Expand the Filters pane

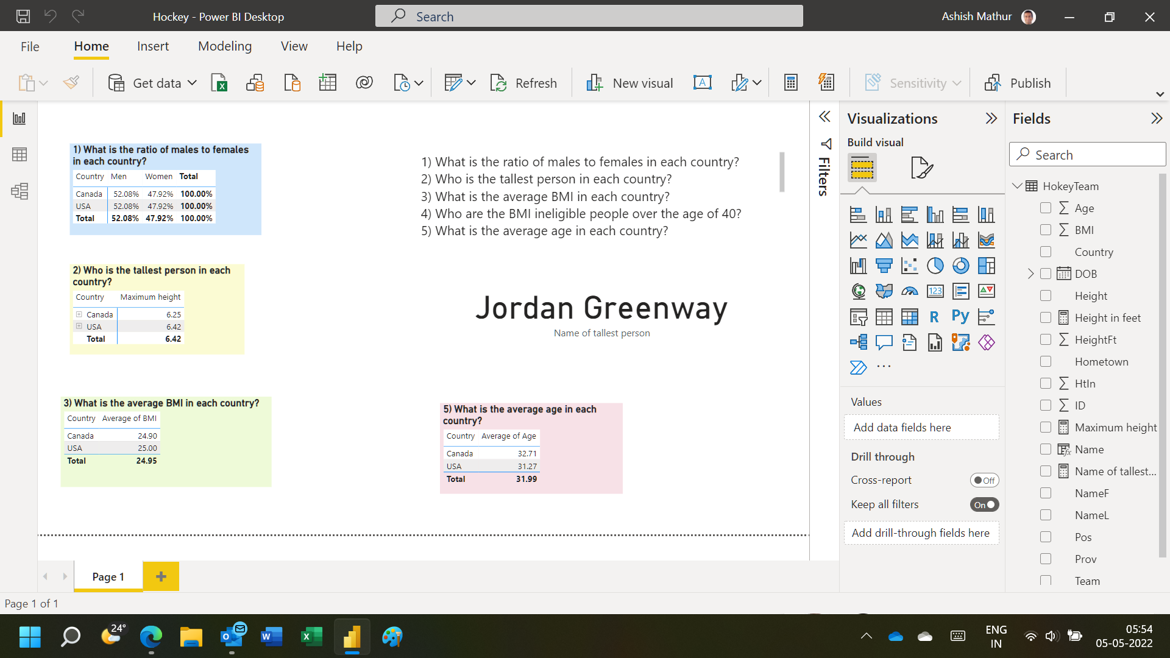[x=824, y=117]
